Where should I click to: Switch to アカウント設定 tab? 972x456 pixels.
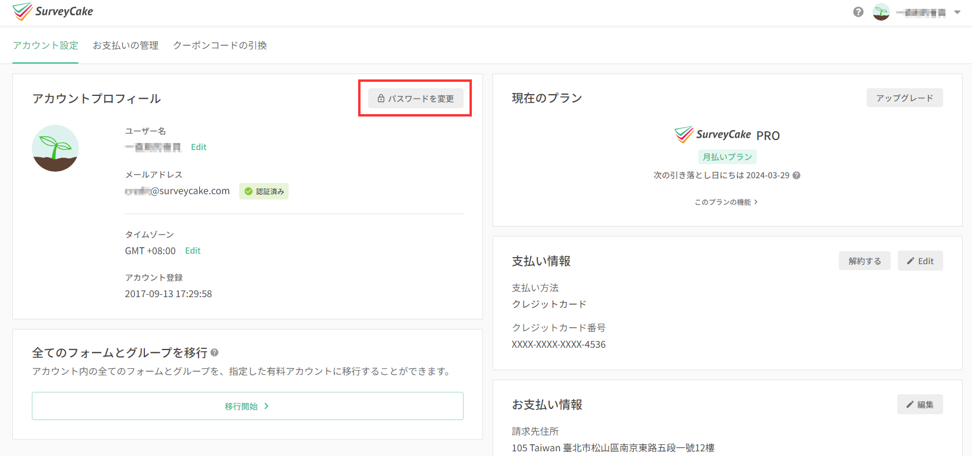click(x=45, y=45)
